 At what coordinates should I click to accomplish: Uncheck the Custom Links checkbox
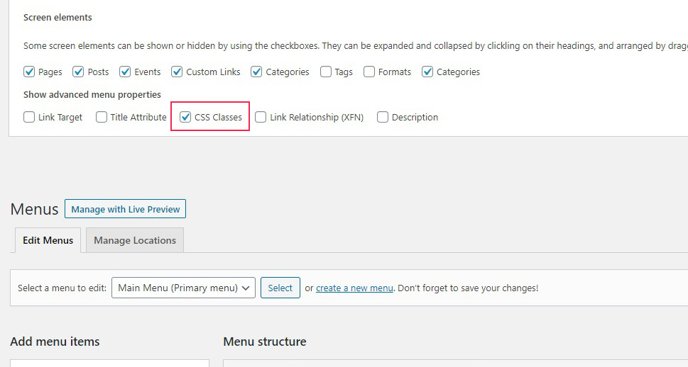point(177,72)
